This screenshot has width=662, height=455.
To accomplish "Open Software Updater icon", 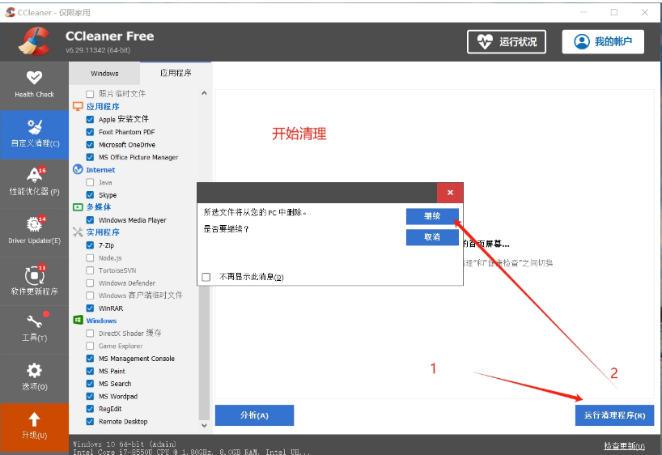I will 34,274.
